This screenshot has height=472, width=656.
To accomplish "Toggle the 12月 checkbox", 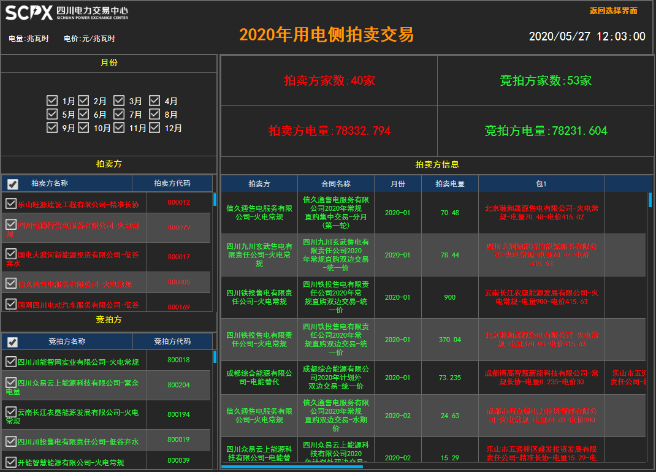I will [154, 128].
